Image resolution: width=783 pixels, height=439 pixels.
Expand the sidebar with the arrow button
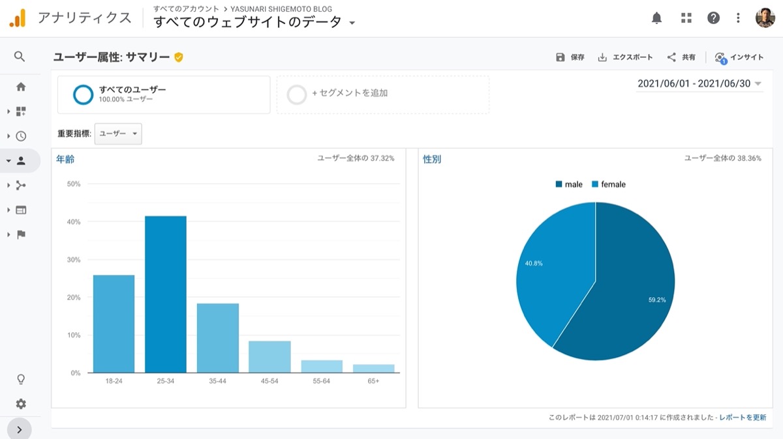point(20,429)
